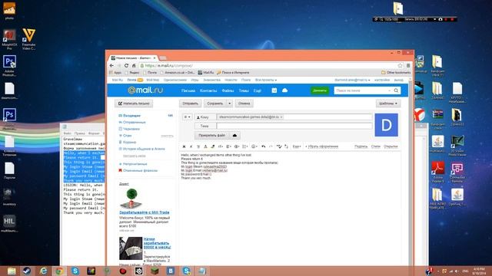Click the blue 'D' avatar thumbnail
The image size is (492, 276).
click(386, 125)
